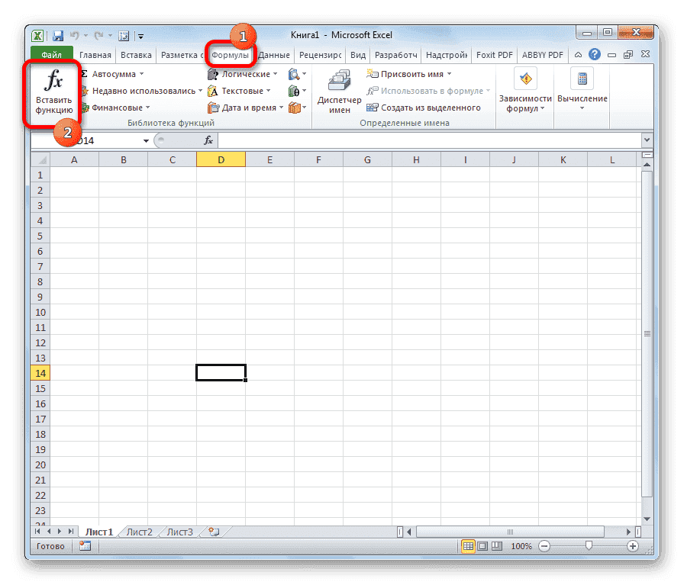Open the Calculation (Вычисление) tool
684x585 pixels.
[x=581, y=92]
